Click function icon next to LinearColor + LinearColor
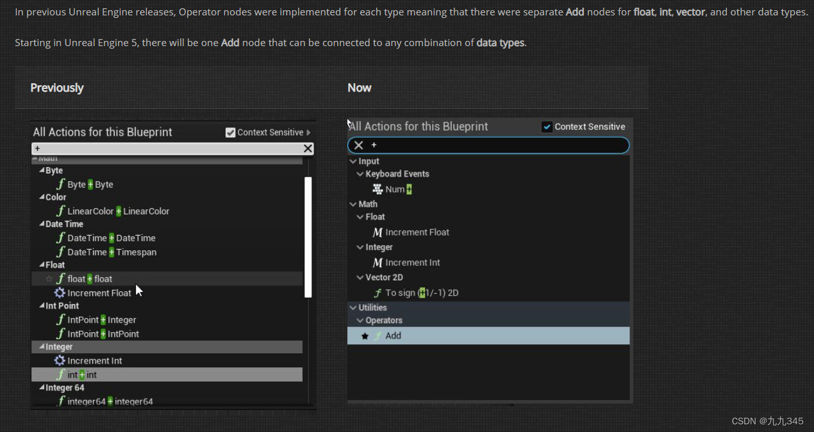The height and width of the screenshot is (432, 814). [x=61, y=211]
